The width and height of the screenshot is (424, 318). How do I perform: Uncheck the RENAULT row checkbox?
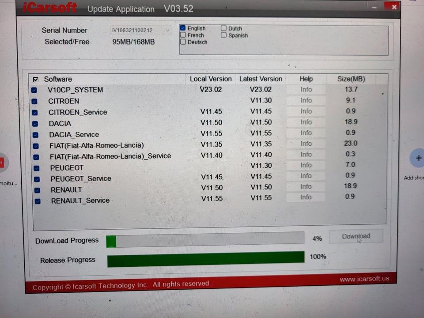click(37, 190)
